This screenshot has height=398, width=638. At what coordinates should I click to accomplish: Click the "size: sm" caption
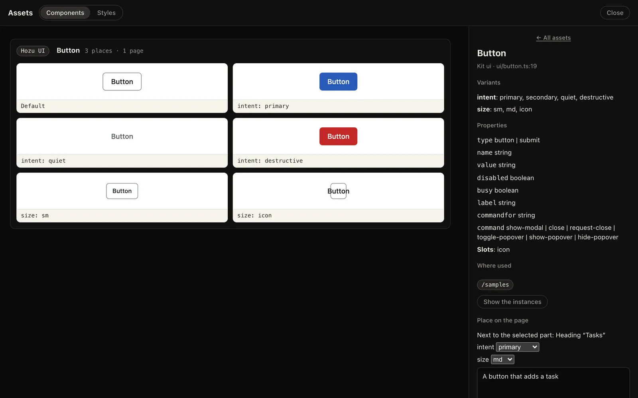35,215
